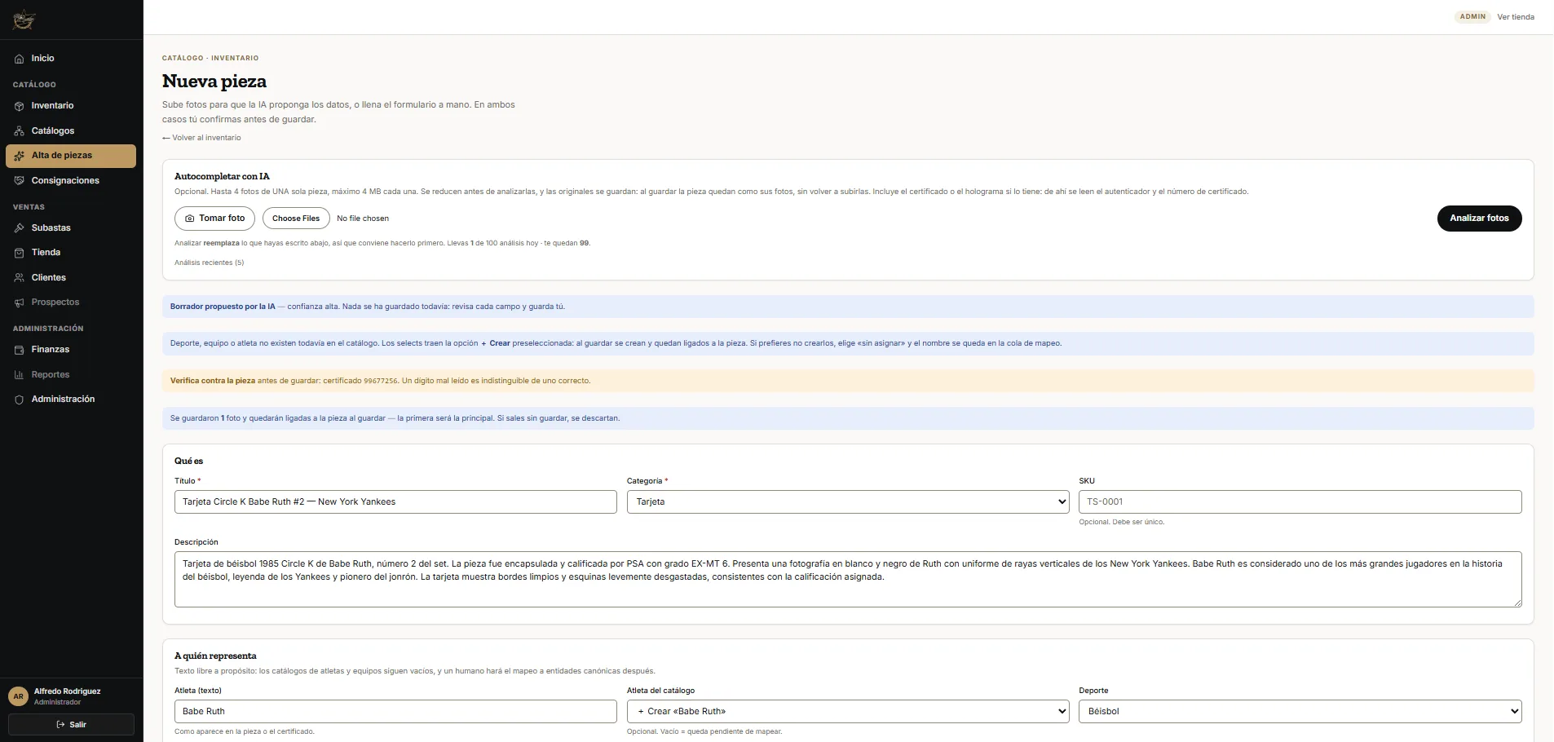Click the Consignaciones icon
The image size is (1554, 742).
19,181
